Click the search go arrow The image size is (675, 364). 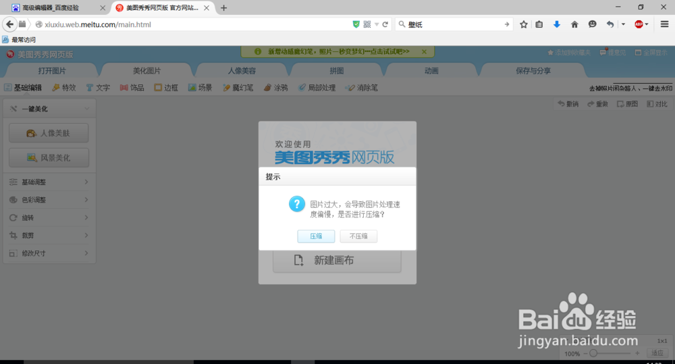click(507, 24)
